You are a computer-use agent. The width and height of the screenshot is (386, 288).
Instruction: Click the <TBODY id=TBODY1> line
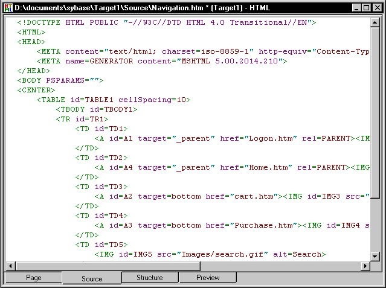pos(97,109)
